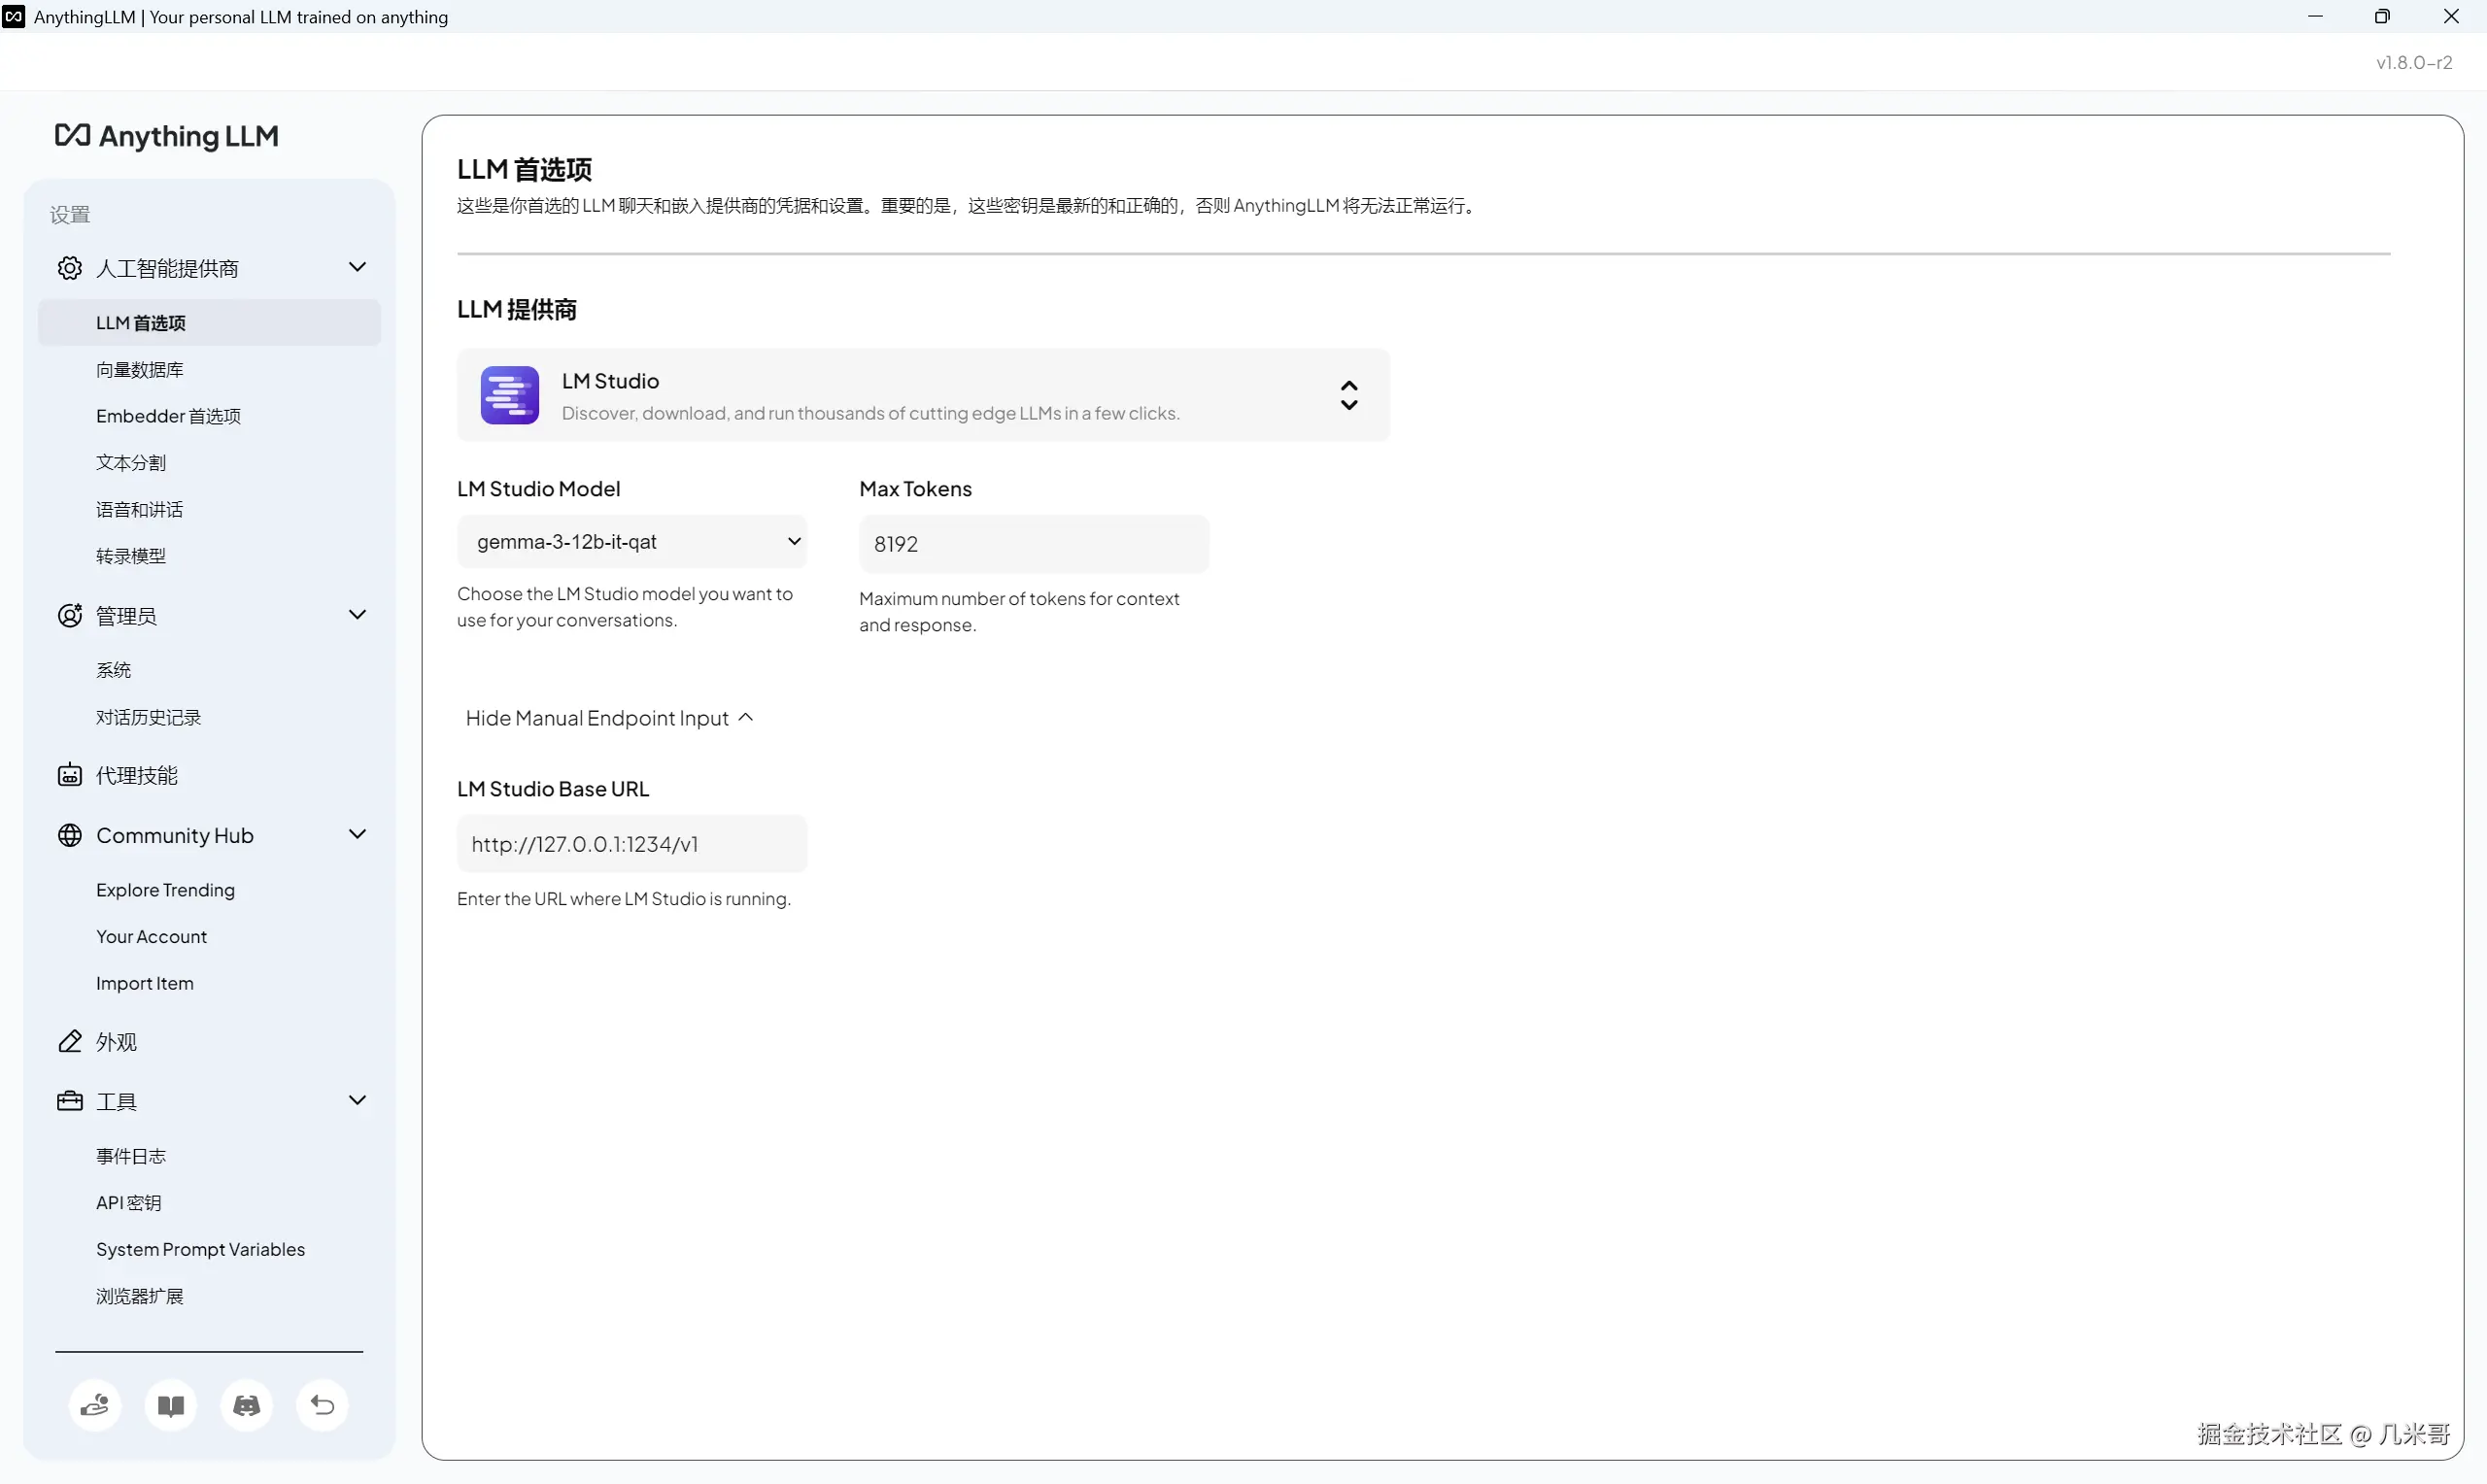This screenshot has width=2487, height=1484.
Task: Click the support/donation hand icon
Action: (x=94, y=1405)
